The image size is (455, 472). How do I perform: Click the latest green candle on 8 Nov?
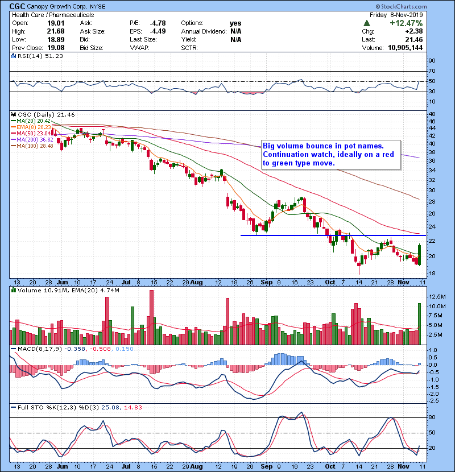[420, 254]
